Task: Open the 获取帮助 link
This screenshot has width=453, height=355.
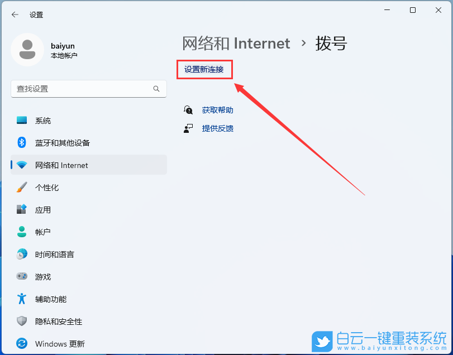Action: [x=218, y=109]
